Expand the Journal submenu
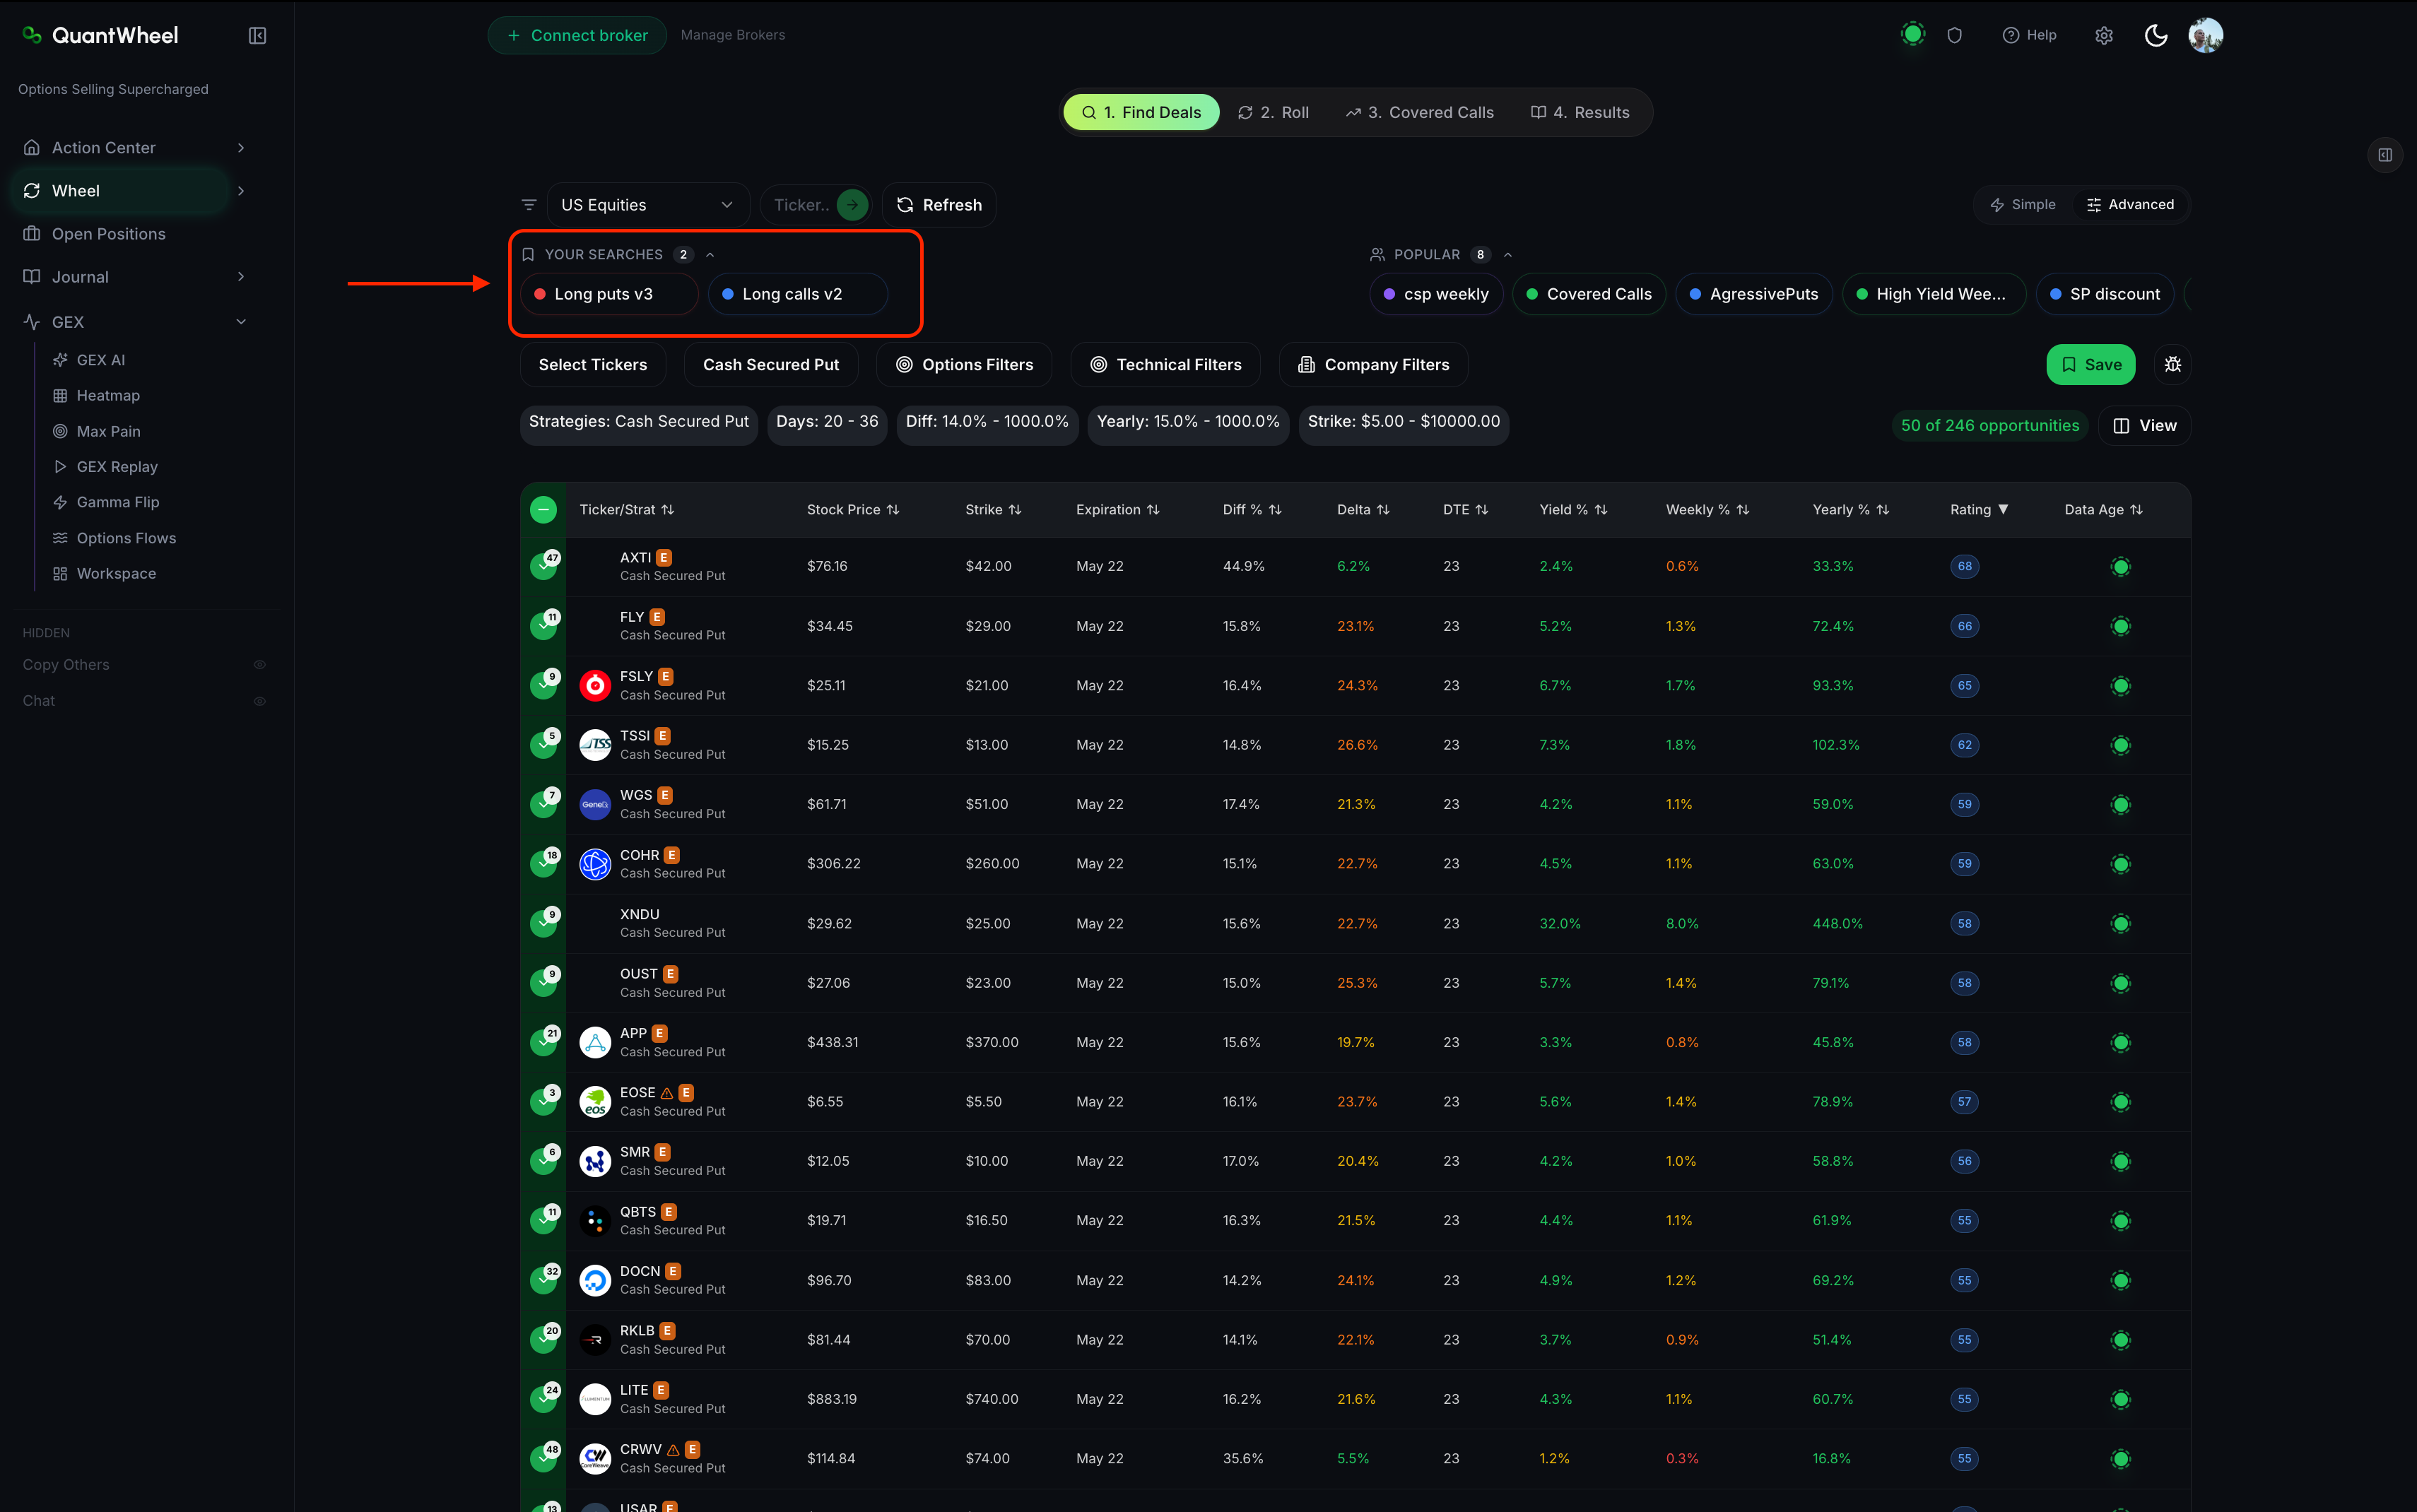The height and width of the screenshot is (1512, 2417). click(241, 277)
